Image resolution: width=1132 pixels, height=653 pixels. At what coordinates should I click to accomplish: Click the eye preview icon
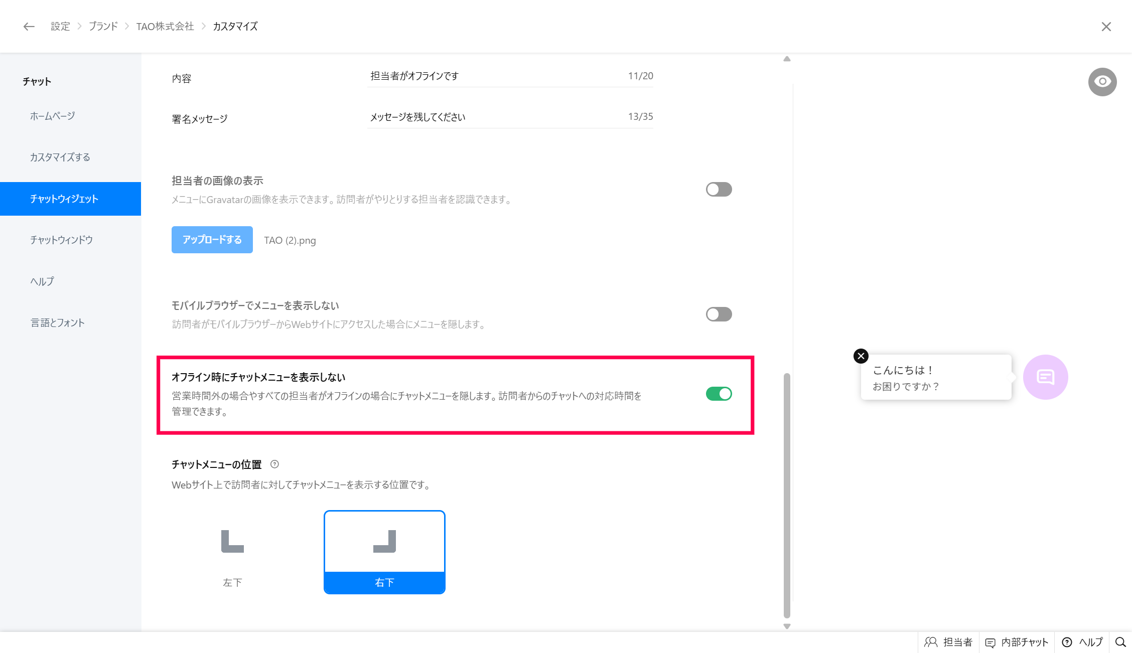(1102, 82)
